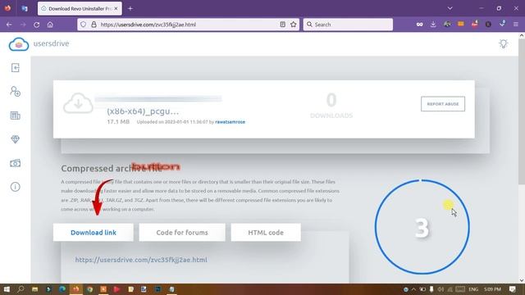Open the Firefox downloads panel
Screen dimensions: 525x295
[433, 24]
